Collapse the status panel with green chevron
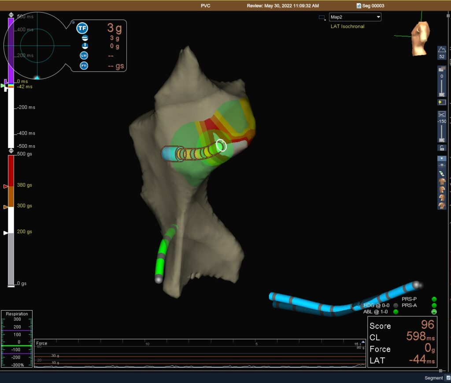Image resolution: width=451 pixels, height=383 pixels. (434, 312)
